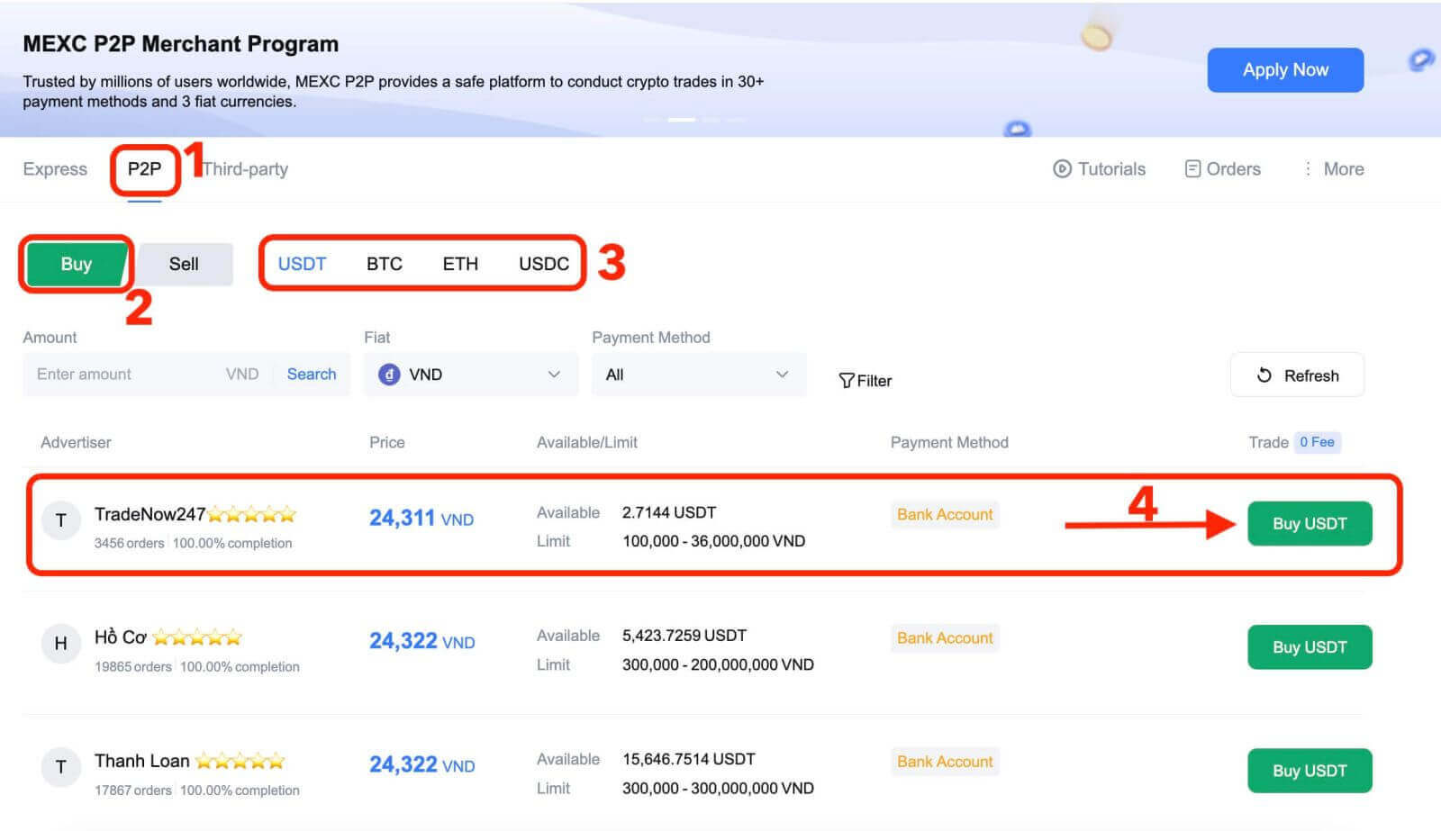This screenshot has height=831, width=1441.
Task: Switch to the Express tab
Action: pos(55,169)
